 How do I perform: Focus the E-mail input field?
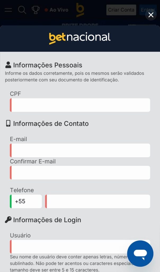[79, 150]
